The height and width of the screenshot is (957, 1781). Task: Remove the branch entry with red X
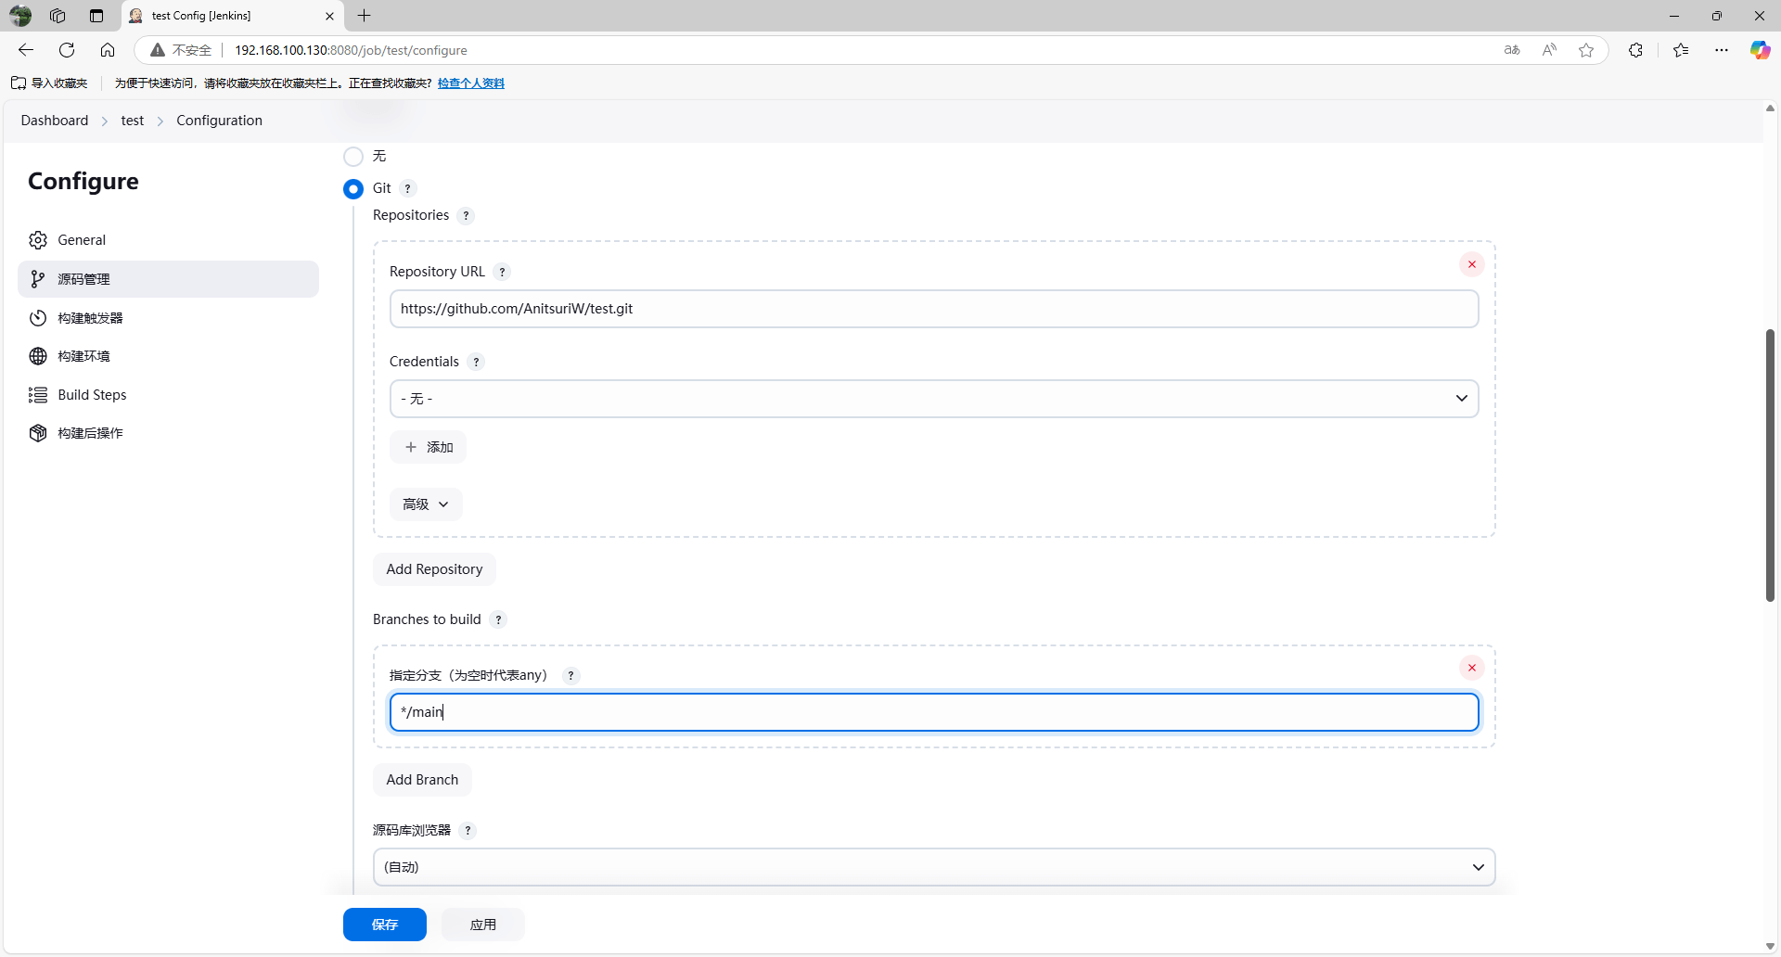coord(1471,668)
